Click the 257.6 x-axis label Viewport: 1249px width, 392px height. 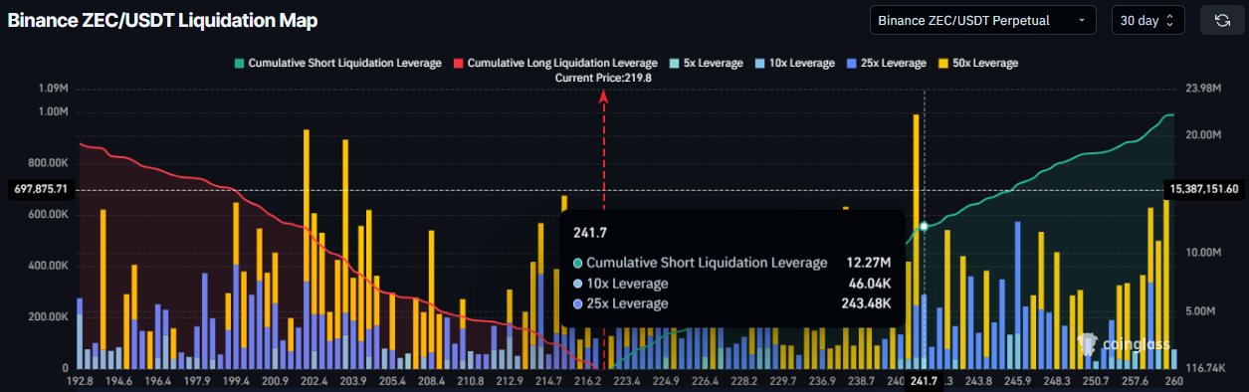click(1135, 380)
